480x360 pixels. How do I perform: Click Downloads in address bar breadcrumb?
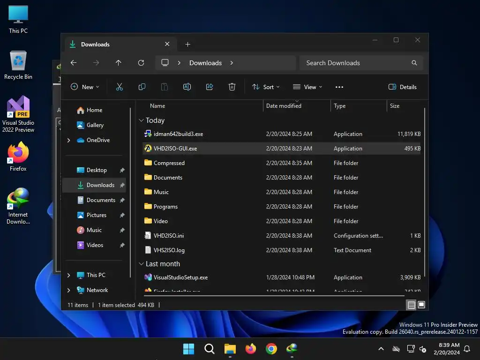click(205, 63)
